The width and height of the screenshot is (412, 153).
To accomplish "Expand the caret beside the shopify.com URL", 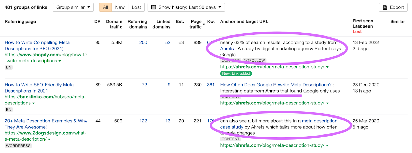I will coord(60,61).
